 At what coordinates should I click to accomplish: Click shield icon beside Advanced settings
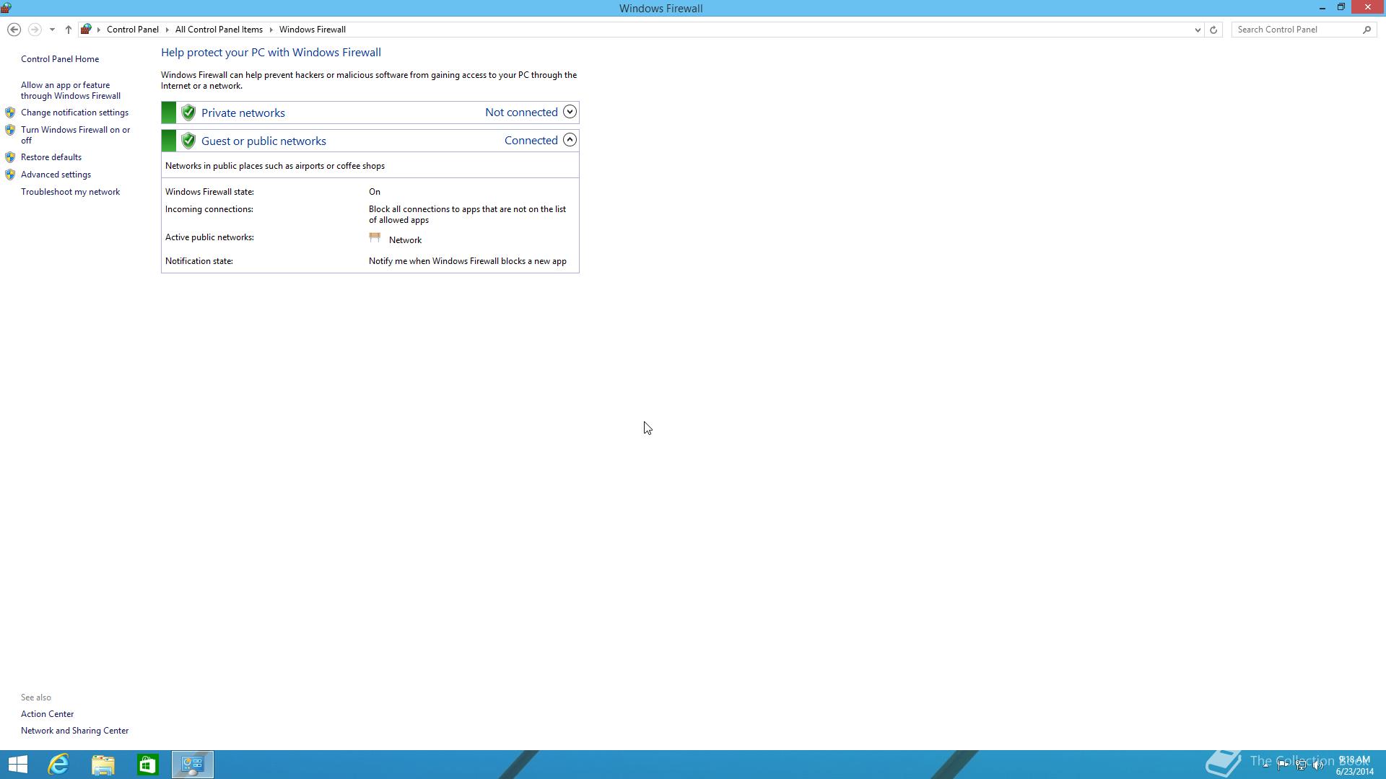coord(10,175)
